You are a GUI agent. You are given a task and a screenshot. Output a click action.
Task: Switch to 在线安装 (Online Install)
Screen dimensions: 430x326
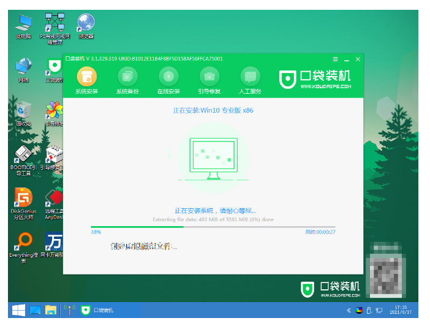(168, 77)
